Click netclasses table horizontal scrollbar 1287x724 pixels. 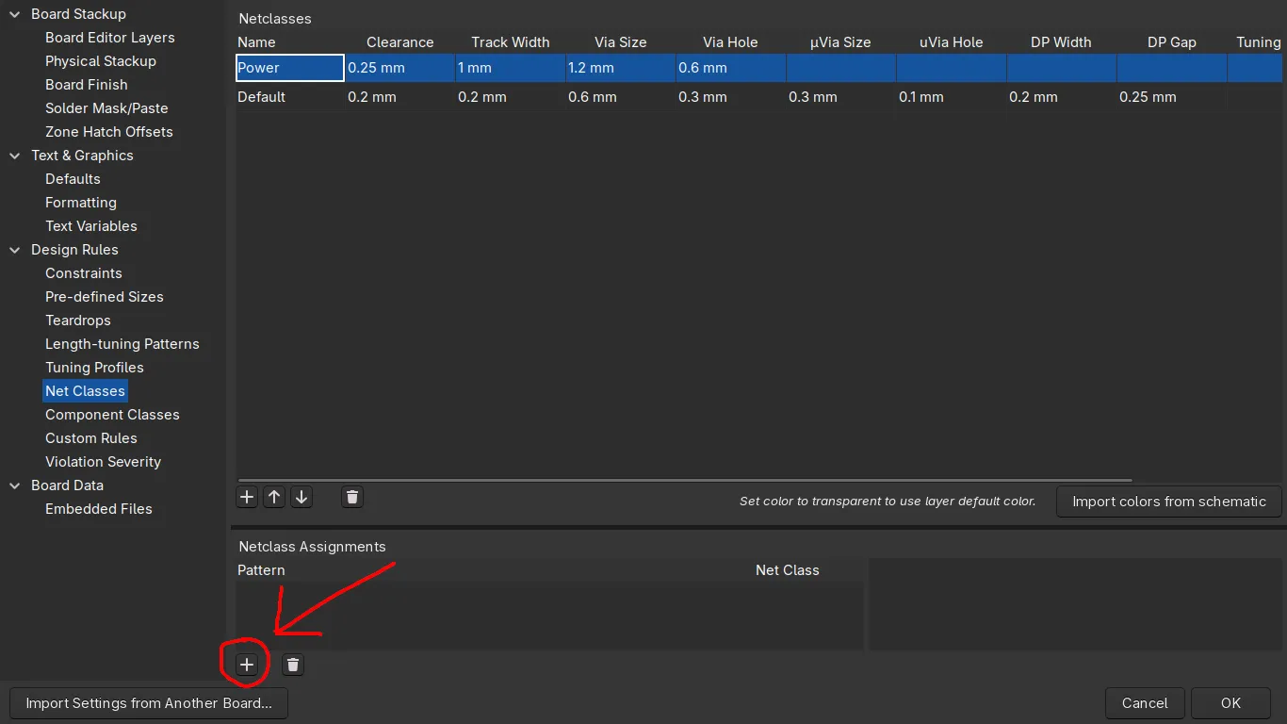point(685,481)
